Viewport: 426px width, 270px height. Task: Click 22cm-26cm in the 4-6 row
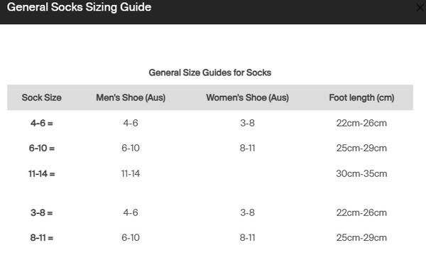click(x=361, y=123)
